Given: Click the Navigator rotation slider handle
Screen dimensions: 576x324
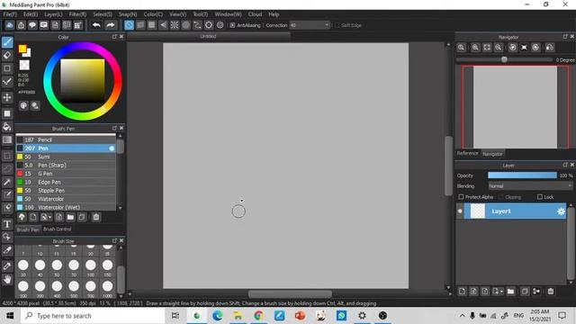Looking at the screenshot, I should 504,59.
